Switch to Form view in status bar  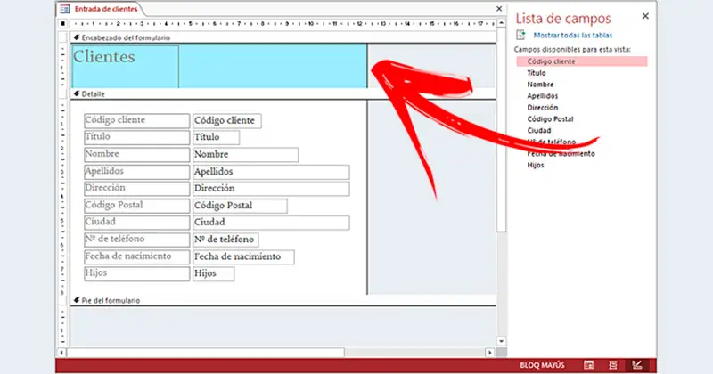[x=588, y=365]
